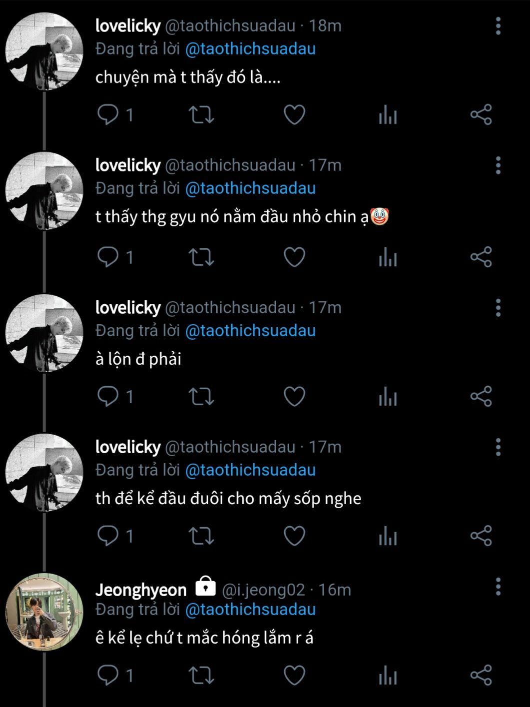Retweet the "t thấy thg gyu" tweet
The image size is (530, 707).
[x=201, y=257]
